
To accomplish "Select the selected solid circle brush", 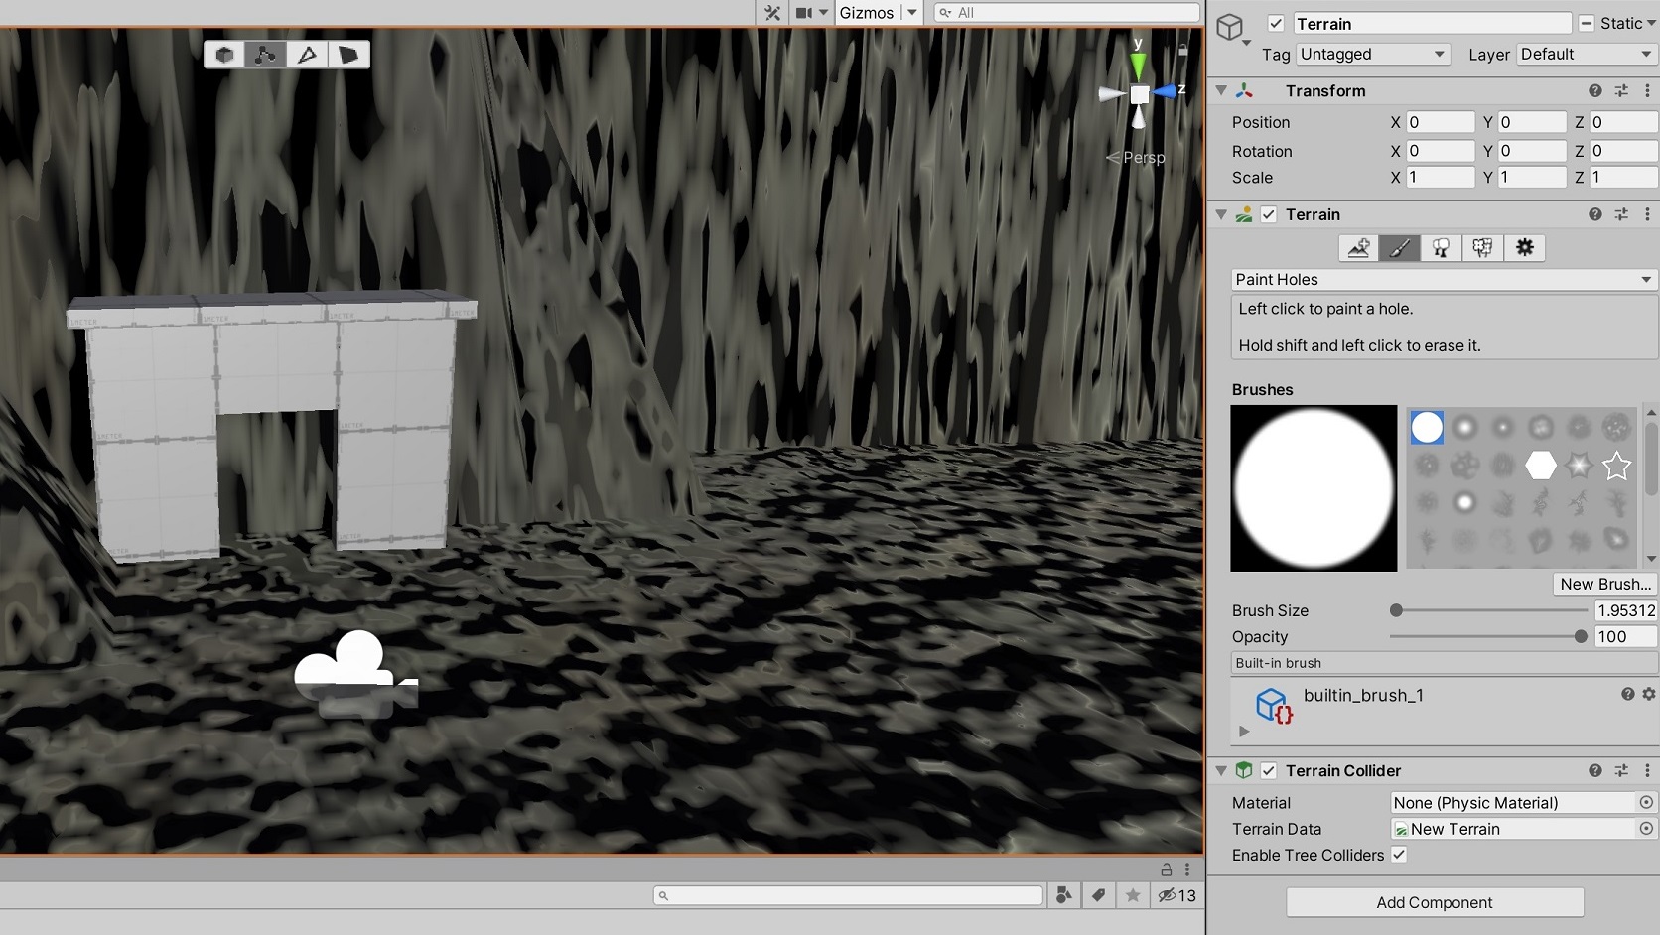I will [x=1427, y=427].
